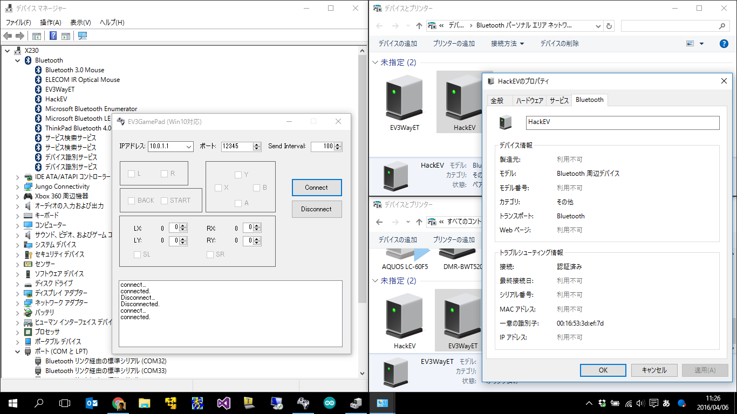This screenshot has height=414, width=737.
Task: Open the 表示(V) menu
Action: point(80,23)
